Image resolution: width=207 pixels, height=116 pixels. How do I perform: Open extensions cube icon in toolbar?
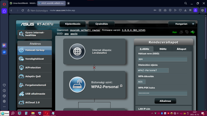[202, 10]
